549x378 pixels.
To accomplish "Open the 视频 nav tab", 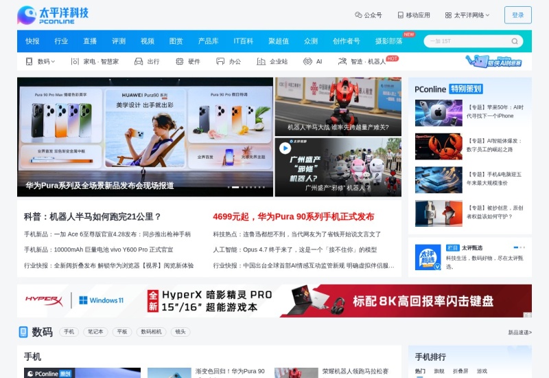I will click(147, 41).
